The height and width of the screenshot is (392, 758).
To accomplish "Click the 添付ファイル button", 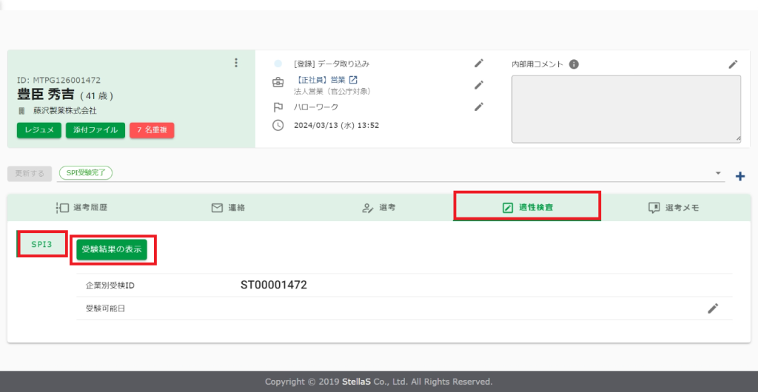I will click(95, 130).
